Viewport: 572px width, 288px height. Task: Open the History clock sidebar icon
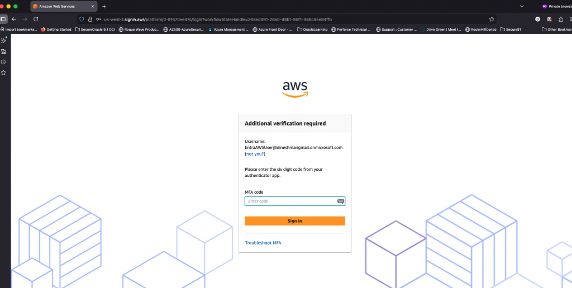[x=3, y=62]
